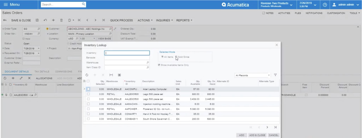Open Revision Two Products branch selector
This screenshot has height=138, width=362.
point(276,5)
